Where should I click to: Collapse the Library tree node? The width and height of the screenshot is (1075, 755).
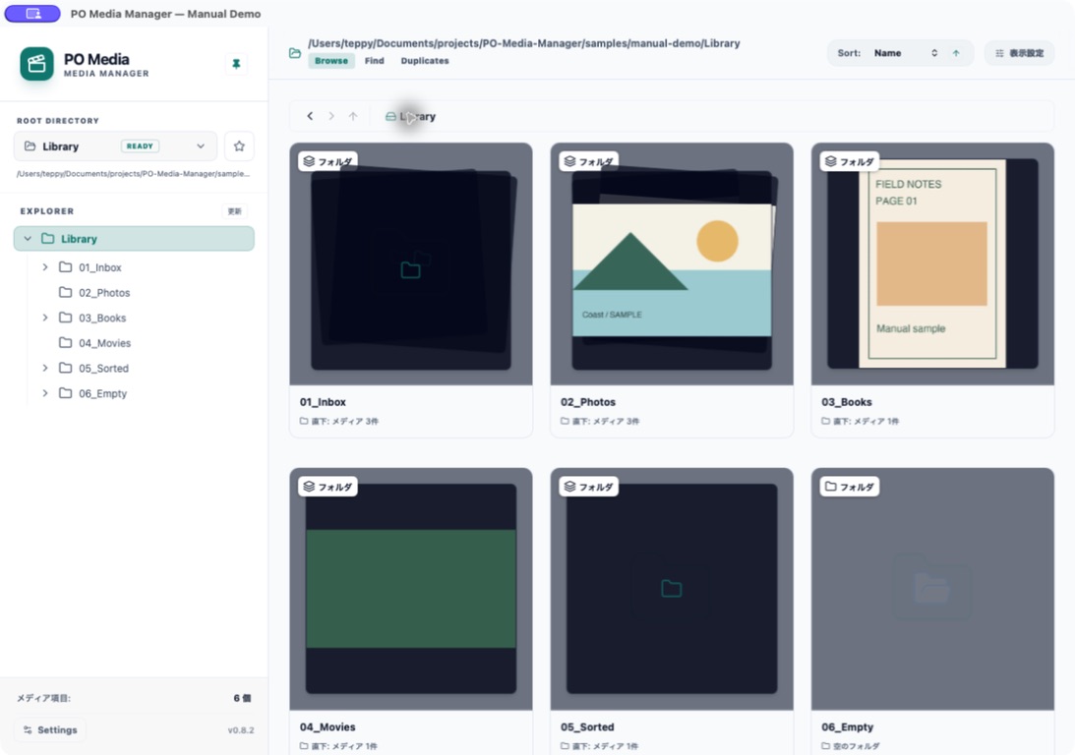coord(28,239)
